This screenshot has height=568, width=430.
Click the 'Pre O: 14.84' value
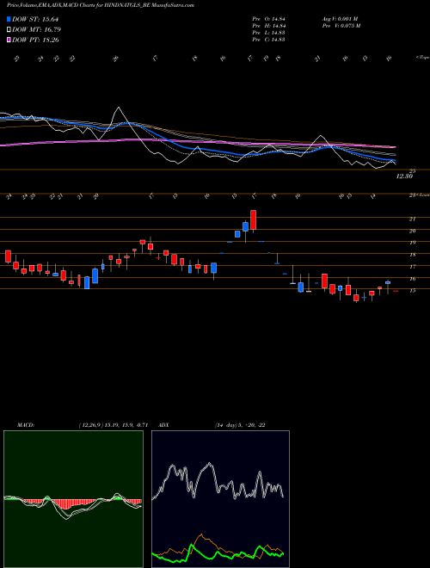coord(268,19)
